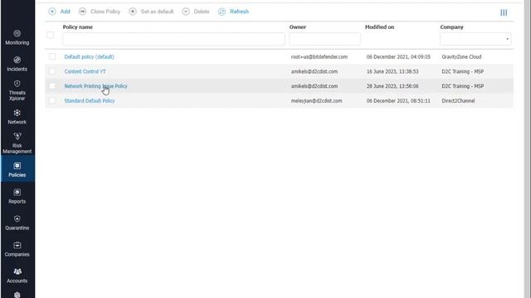531x298 pixels.
Task: Click the GravityZone Cloud company cell
Action: tap(461, 57)
